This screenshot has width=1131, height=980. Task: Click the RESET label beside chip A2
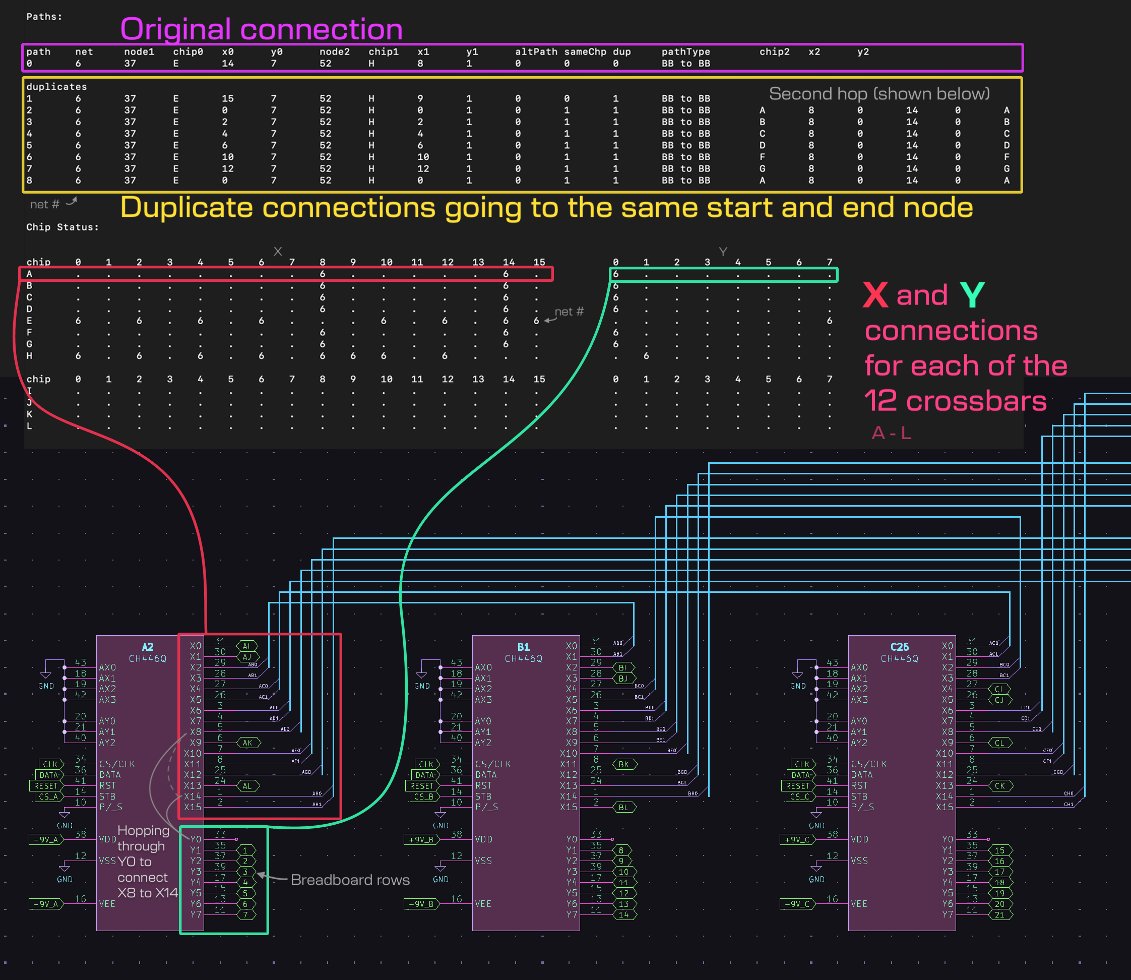click(46, 786)
